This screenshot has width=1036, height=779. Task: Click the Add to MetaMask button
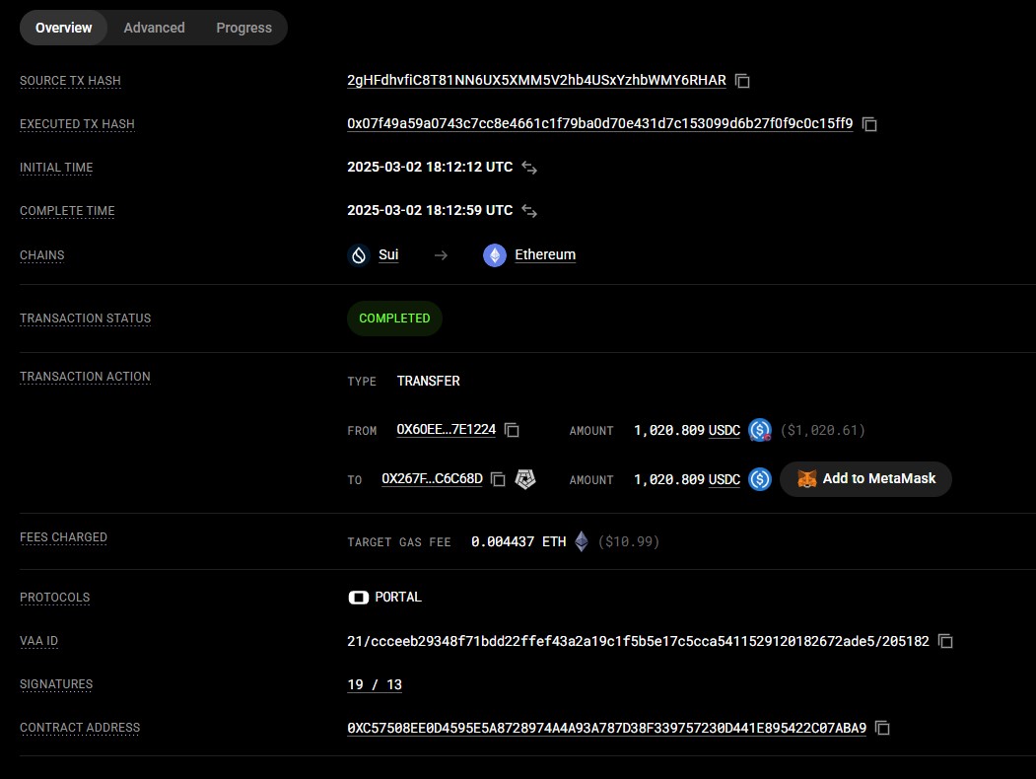click(864, 478)
